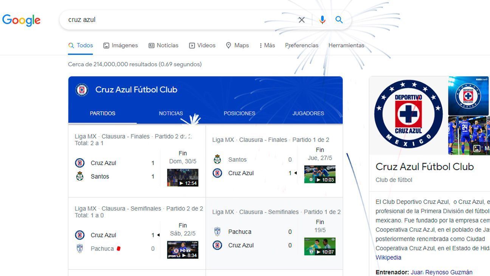Click Santos team name in Jue 27/5 match
490x276 pixels.
[x=237, y=160]
